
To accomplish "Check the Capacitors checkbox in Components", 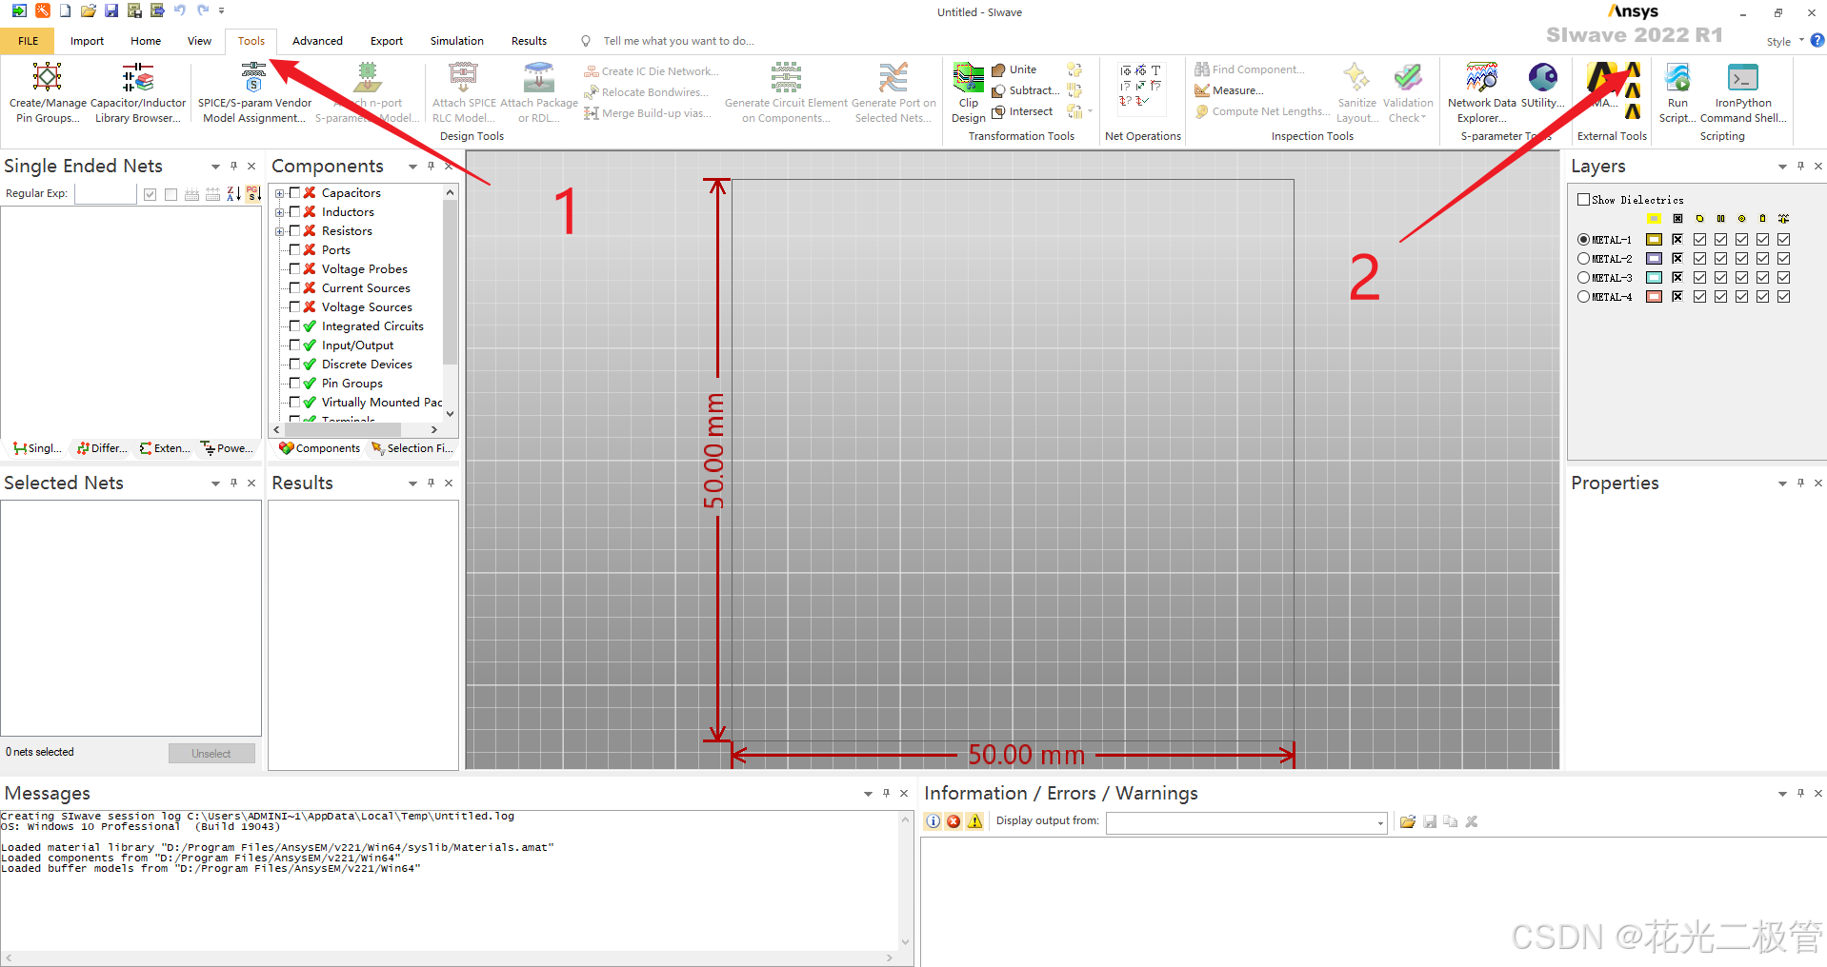I will coord(293,192).
